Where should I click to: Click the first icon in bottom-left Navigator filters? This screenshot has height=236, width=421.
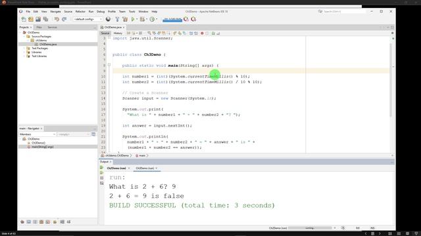(x=22, y=222)
